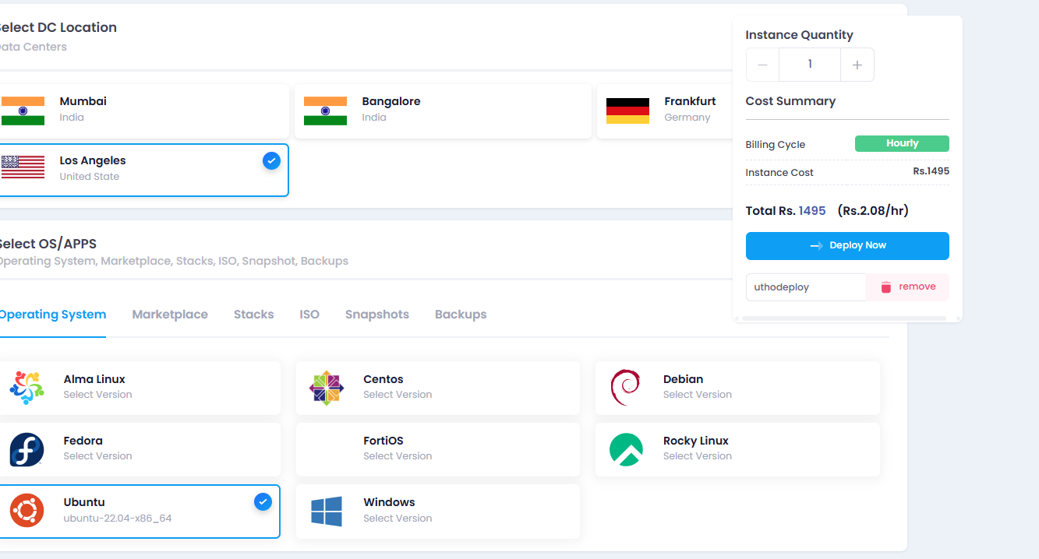1039x559 pixels.
Task: Switch to the Backups tab
Action: (x=461, y=315)
